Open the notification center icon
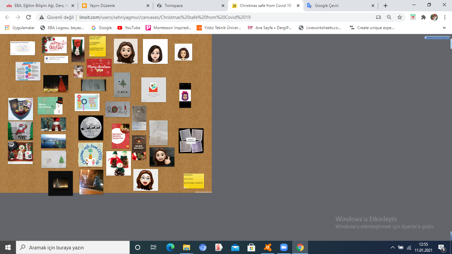 click(x=441, y=247)
